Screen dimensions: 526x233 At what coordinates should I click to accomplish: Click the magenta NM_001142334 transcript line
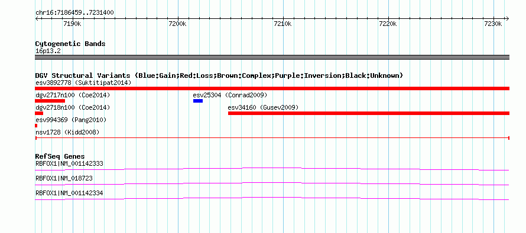tap(272, 199)
